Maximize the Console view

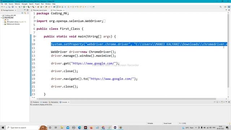(x=229, y=102)
